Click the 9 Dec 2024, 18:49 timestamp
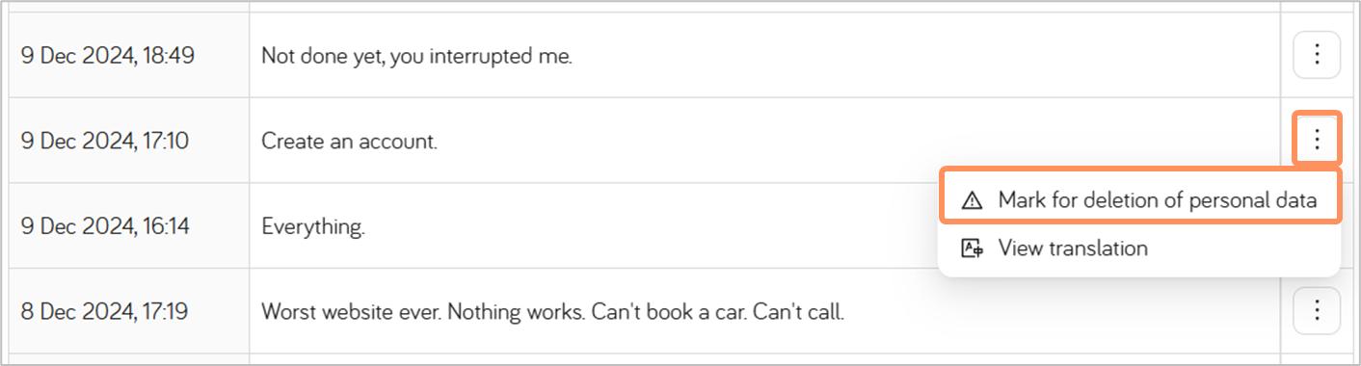 [x=108, y=56]
